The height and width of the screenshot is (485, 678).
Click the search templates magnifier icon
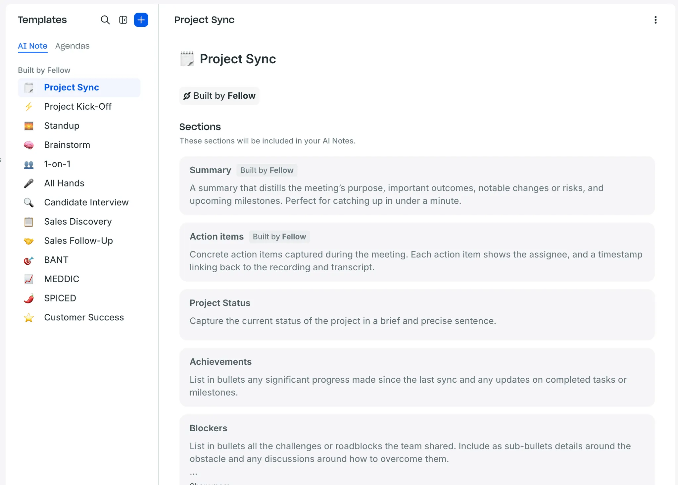[x=105, y=20]
